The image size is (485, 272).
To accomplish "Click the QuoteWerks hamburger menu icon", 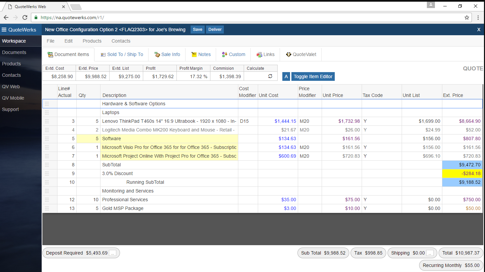I will tap(4, 30).
